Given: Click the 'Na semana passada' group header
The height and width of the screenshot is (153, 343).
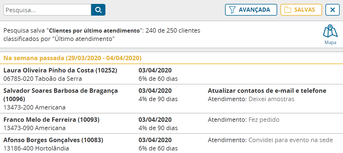Looking at the screenshot, I should tap(73, 58).
